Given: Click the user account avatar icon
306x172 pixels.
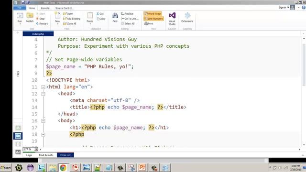Looking at the screenshot, I should (x=292, y=8).
